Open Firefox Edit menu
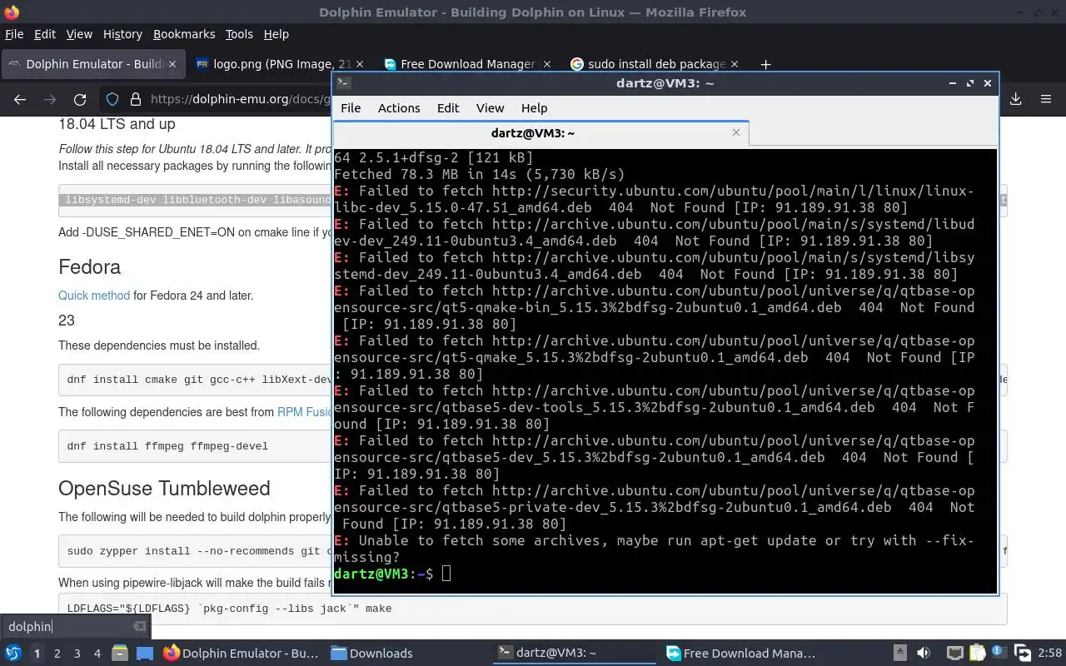Viewport: 1066px width, 666px height. (45, 34)
